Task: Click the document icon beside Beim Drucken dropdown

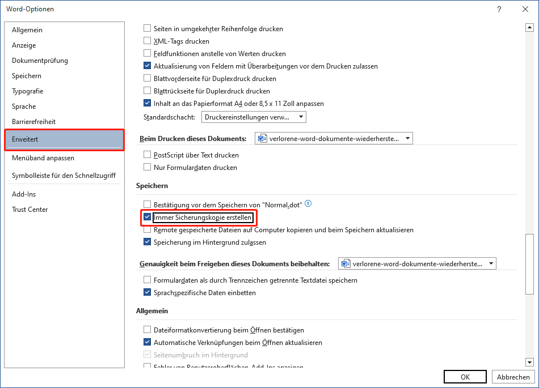Action: (260, 138)
